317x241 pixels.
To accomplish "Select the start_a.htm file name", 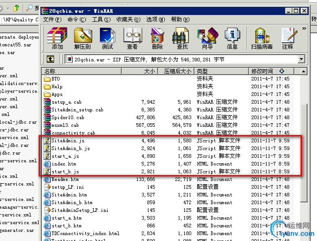I will 66,218.
